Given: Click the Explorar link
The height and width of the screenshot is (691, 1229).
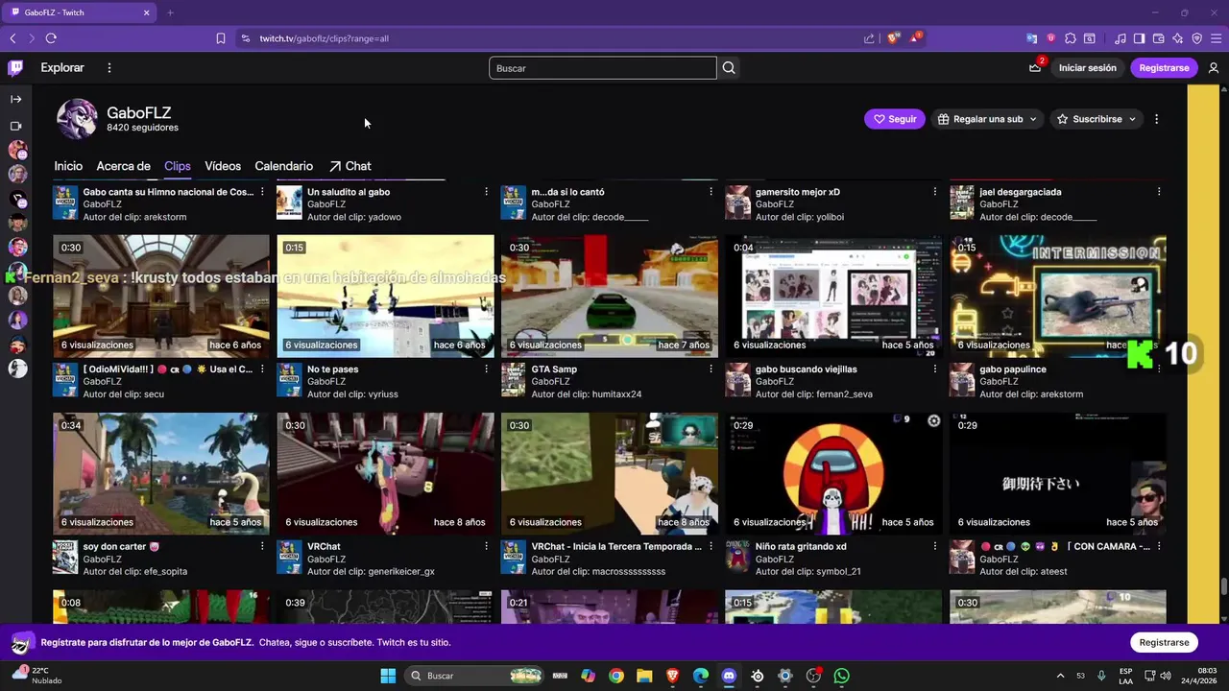Looking at the screenshot, I should (x=62, y=68).
